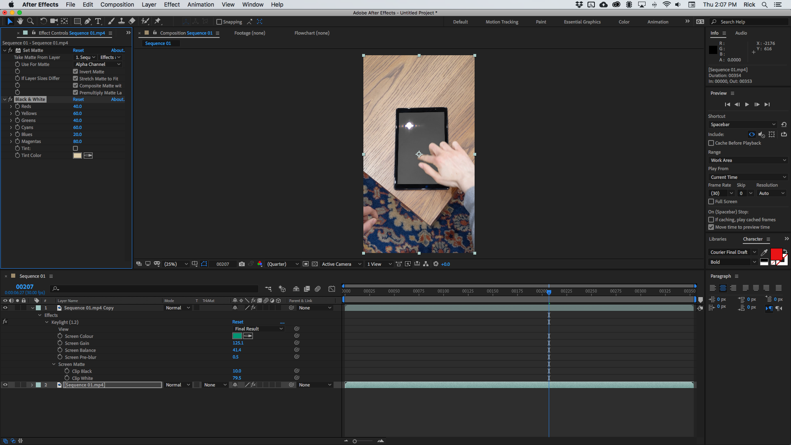Uncheck Invert Matte in the Set Matte effect

pyautogui.click(x=75, y=71)
